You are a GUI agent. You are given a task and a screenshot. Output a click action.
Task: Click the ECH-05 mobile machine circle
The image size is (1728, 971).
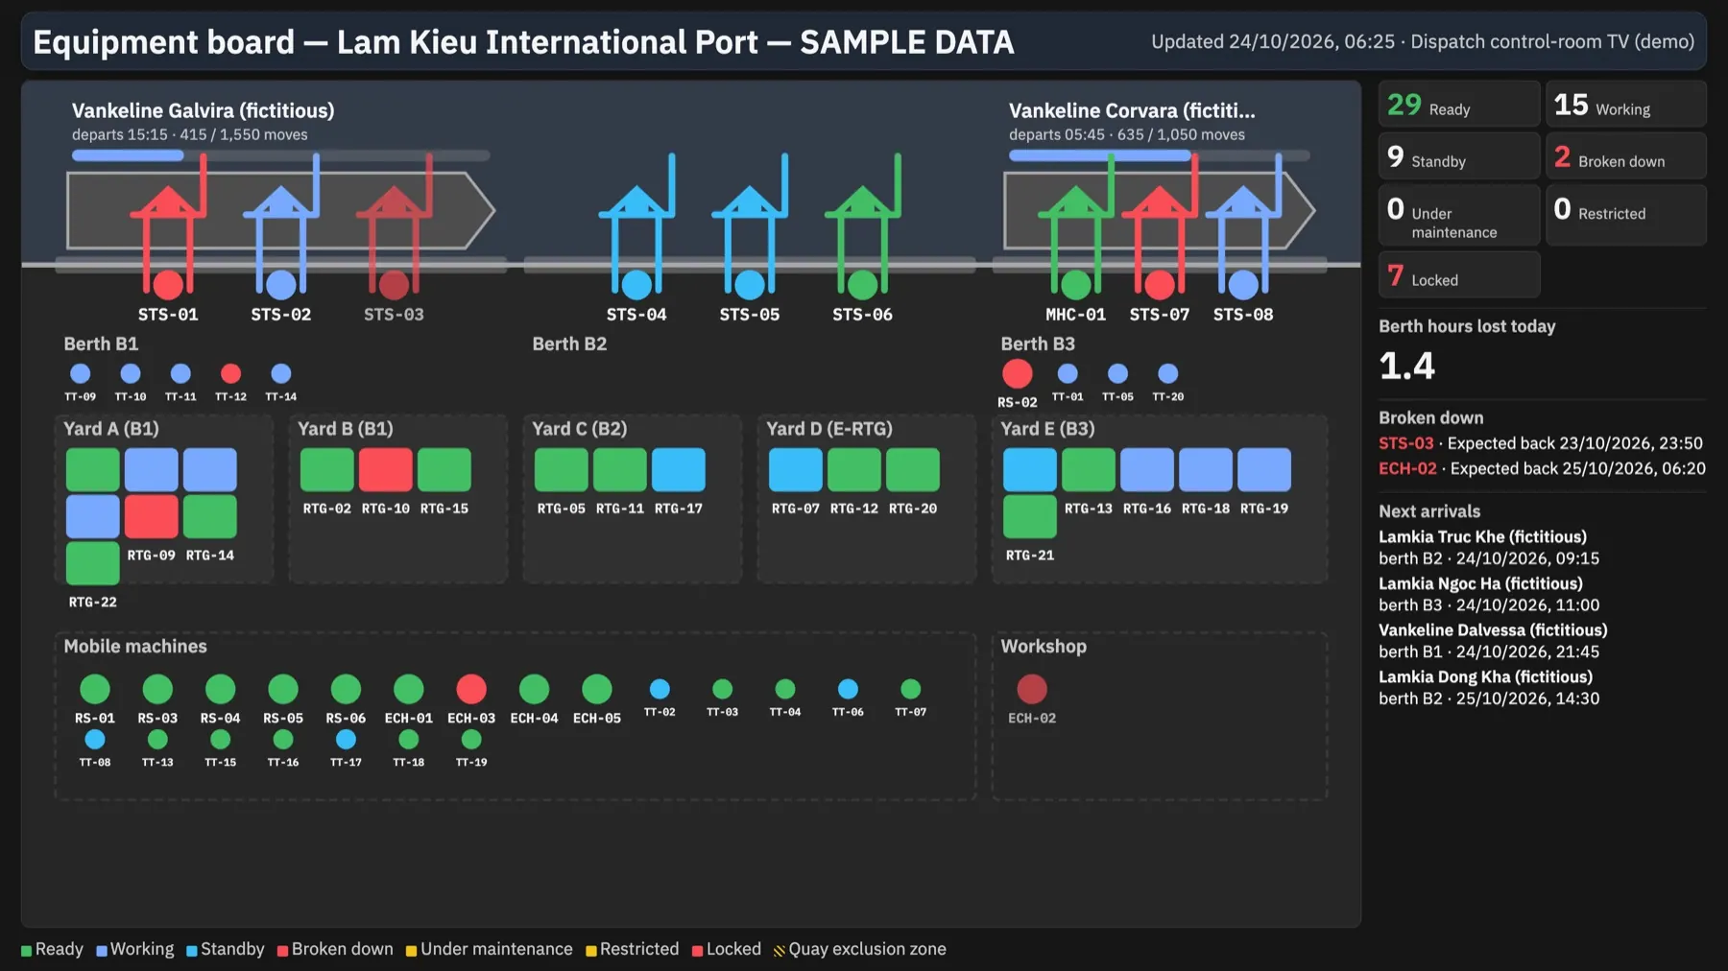[x=597, y=689]
